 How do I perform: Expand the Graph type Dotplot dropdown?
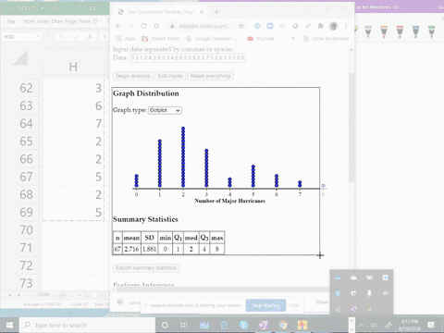tap(165, 110)
